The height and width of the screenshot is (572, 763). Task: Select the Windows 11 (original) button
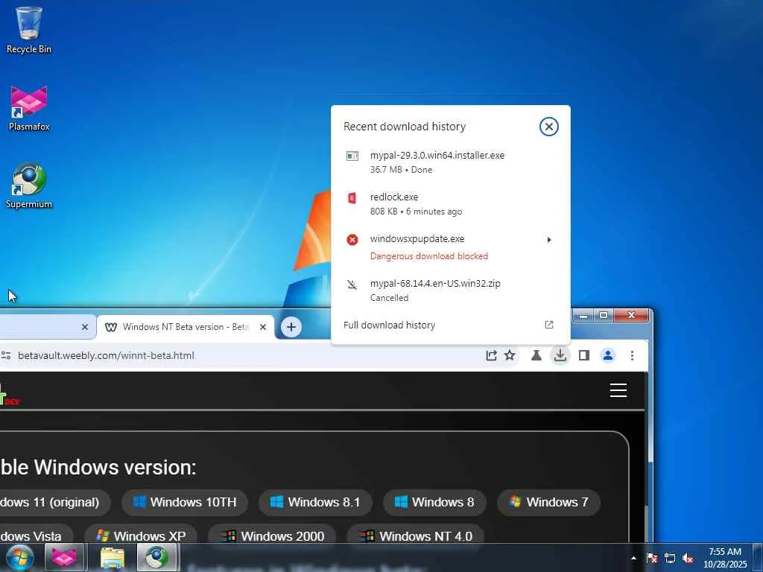pos(54,502)
